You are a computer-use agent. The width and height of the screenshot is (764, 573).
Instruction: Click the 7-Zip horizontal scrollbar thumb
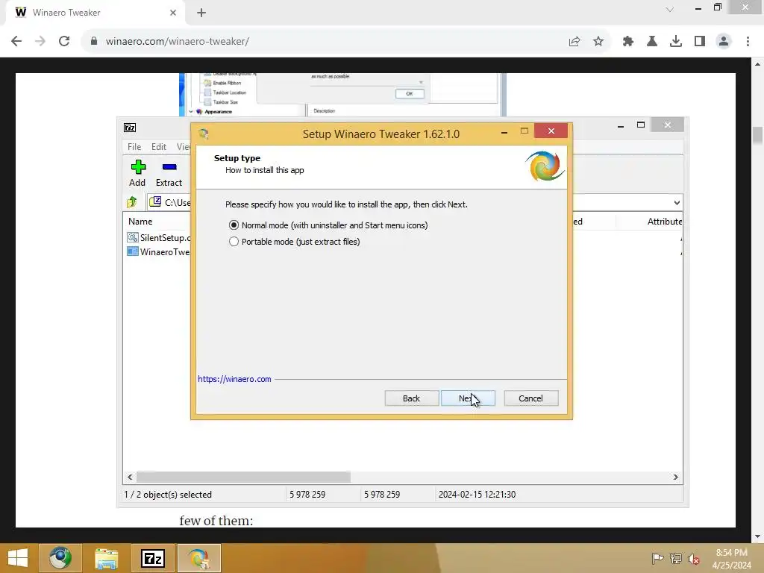tap(243, 477)
